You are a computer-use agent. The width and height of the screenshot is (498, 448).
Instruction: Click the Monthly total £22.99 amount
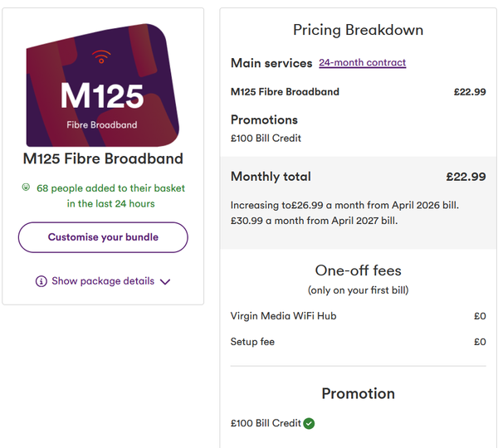(465, 177)
